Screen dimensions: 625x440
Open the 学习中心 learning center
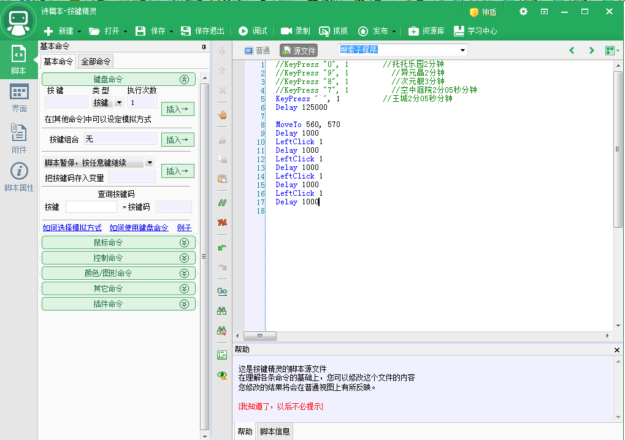475,31
